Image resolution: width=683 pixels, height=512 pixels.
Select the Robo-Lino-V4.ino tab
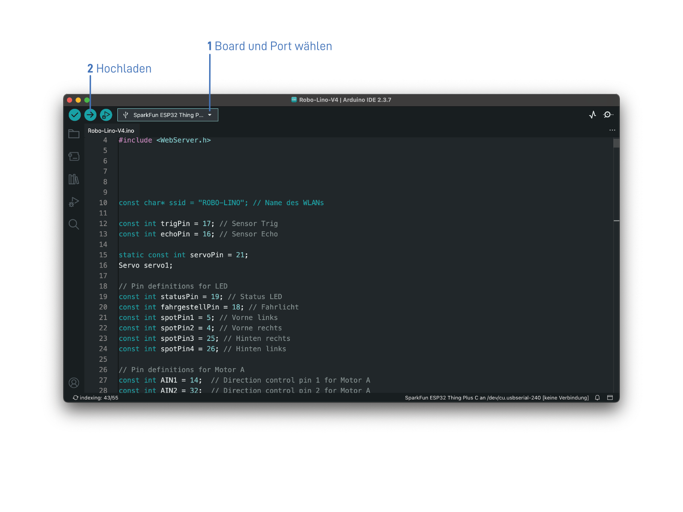pyautogui.click(x=111, y=131)
